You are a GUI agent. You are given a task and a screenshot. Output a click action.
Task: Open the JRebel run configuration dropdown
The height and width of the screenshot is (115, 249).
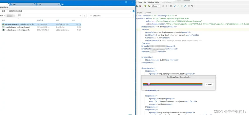point(156,6)
